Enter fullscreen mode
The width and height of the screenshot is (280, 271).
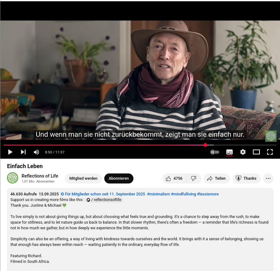pos(270,152)
